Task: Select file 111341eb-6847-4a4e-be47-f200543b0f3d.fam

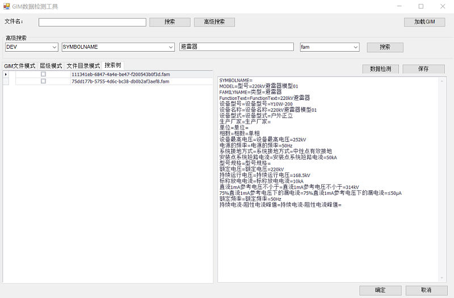Action: (121, 74)
